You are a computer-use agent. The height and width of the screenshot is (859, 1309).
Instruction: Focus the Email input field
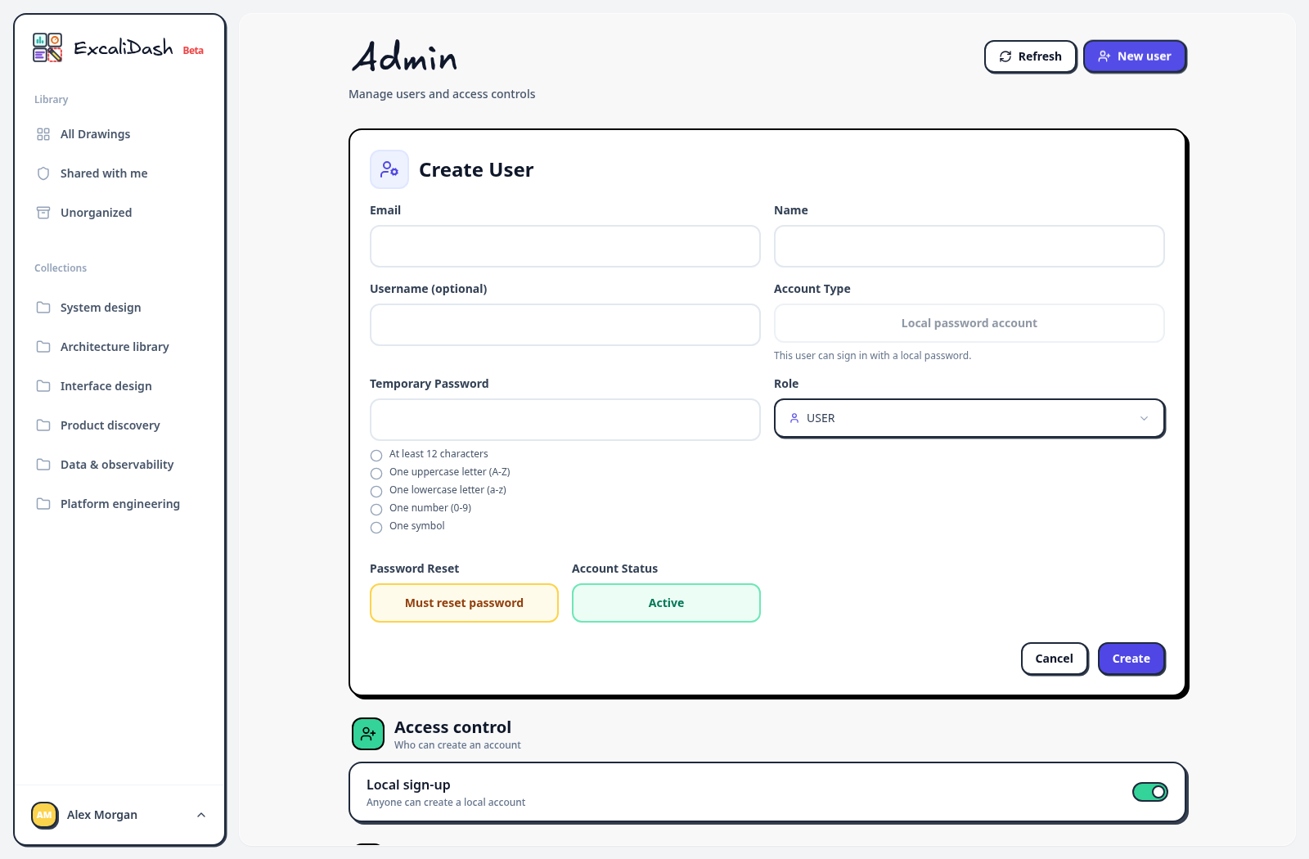pyautogui.click(x=565, y=246)
